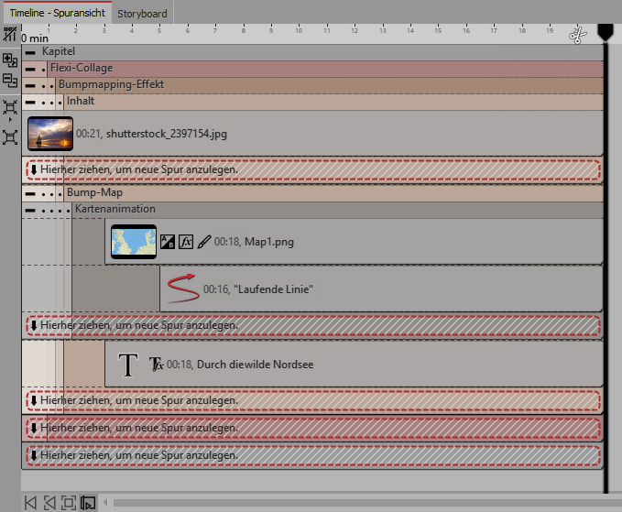Open the A/B transition icon on Map1.png
This screenshot has width=622, height=512.
tap(168, 242)
